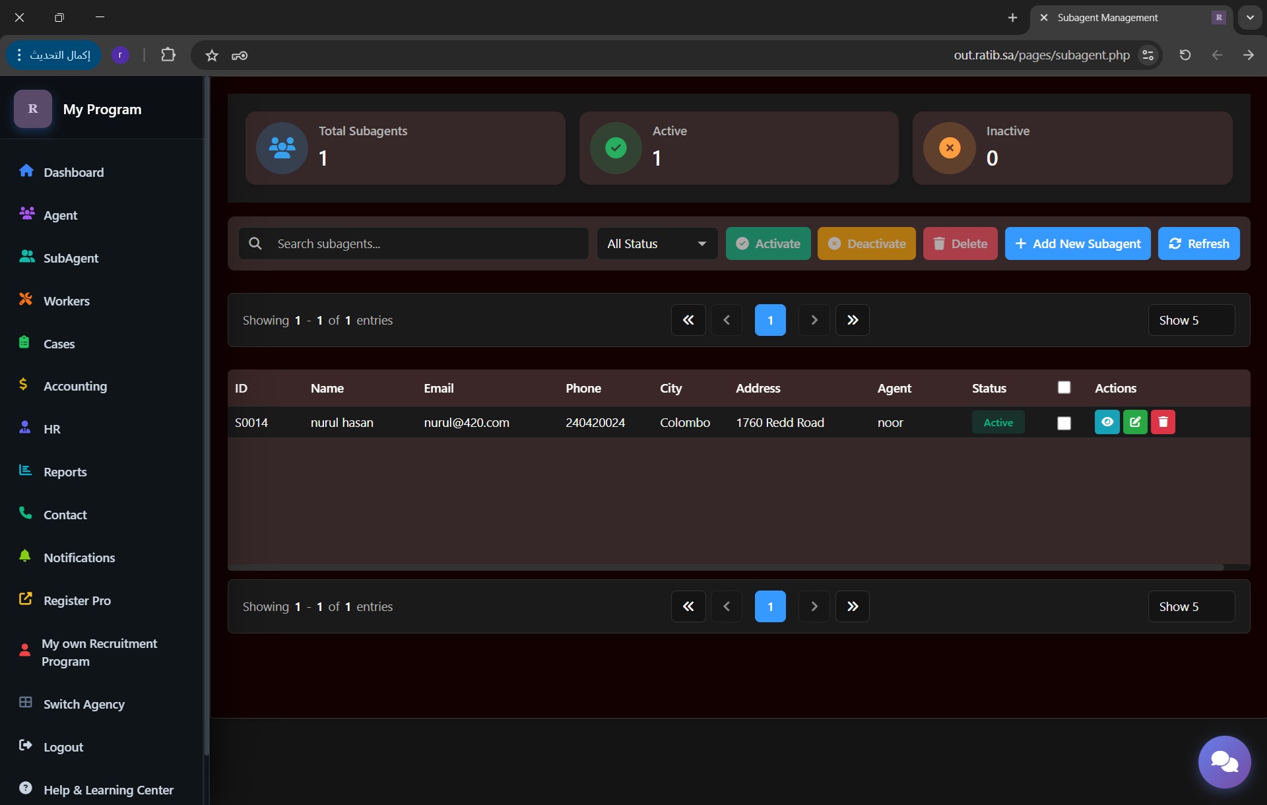Open the All Status filter dropdown

click(657, 243)
